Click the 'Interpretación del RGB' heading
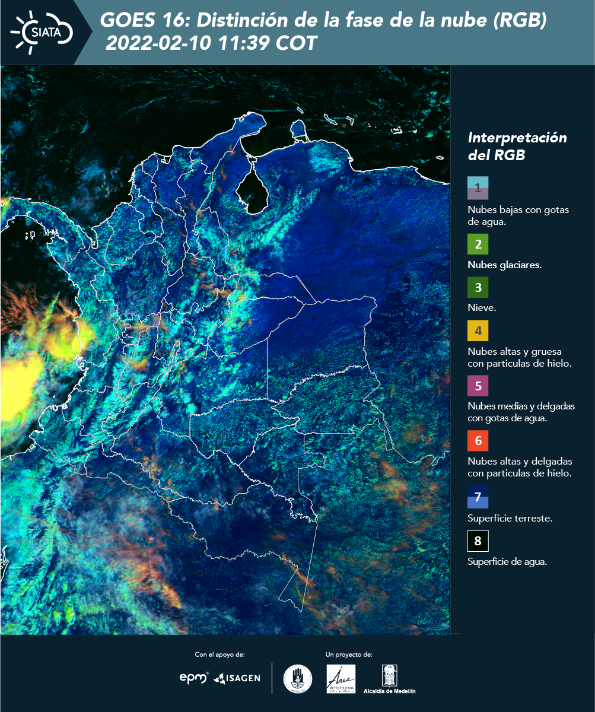This screenshot has height=712, width=595. (517, 147)
